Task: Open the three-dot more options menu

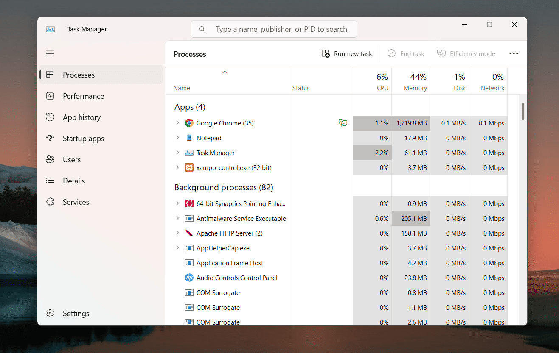Action: point(514,54)
